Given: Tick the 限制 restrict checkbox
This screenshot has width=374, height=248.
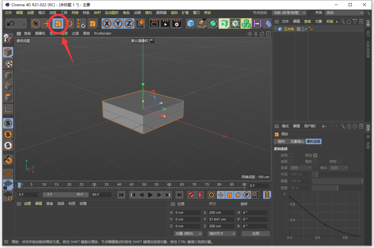Looking at the screenshot, I should [339, 162].
